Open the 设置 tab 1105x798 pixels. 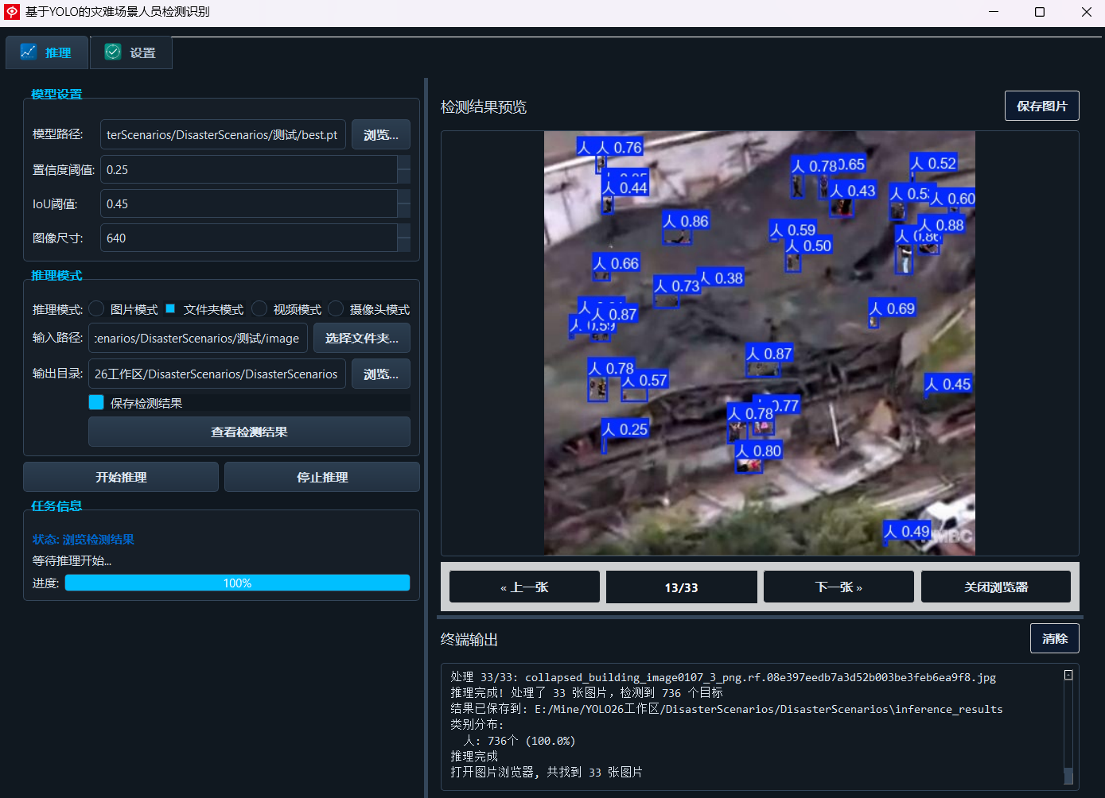pyautogui.click(x=131, y=52)
